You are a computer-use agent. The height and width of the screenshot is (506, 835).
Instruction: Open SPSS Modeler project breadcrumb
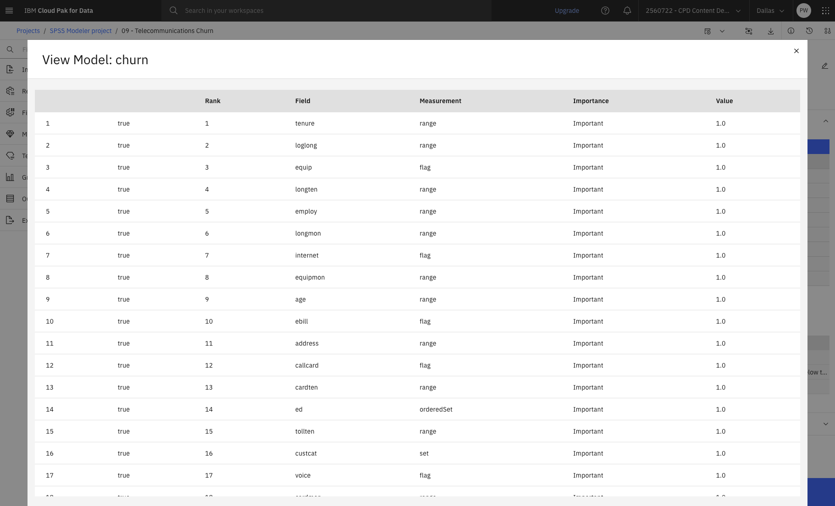pos(81,31)
